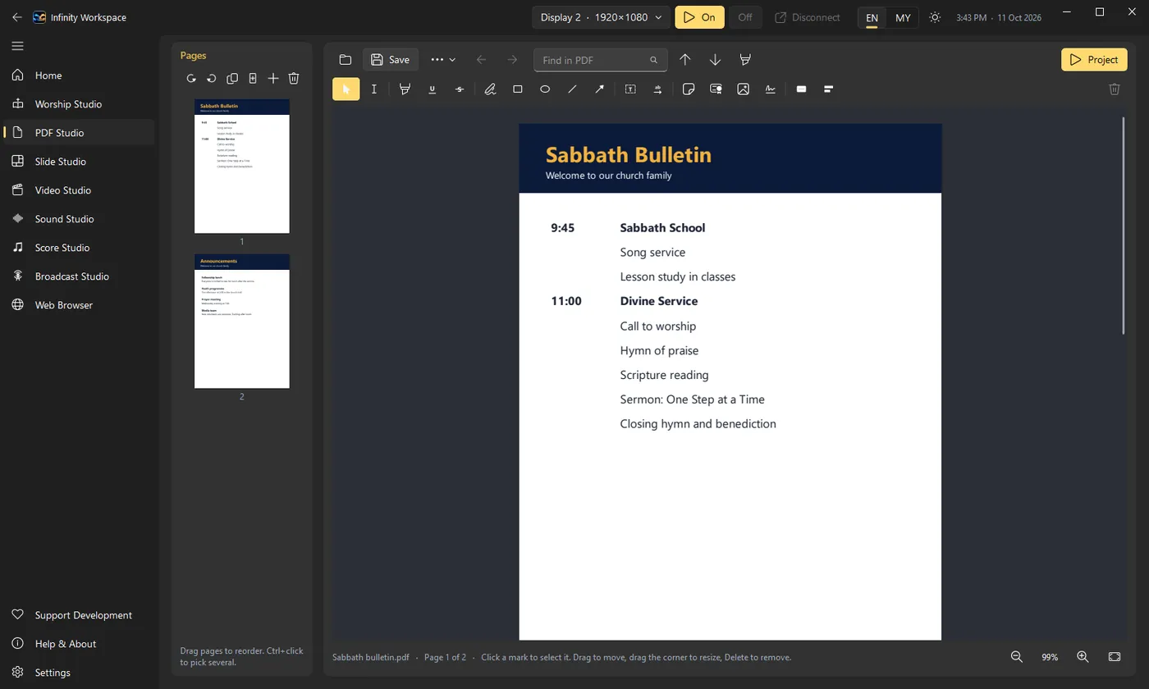Screen dimensions: 1149x689
Task: Choose the strikethrough markup tool
Action: [460, 89]
